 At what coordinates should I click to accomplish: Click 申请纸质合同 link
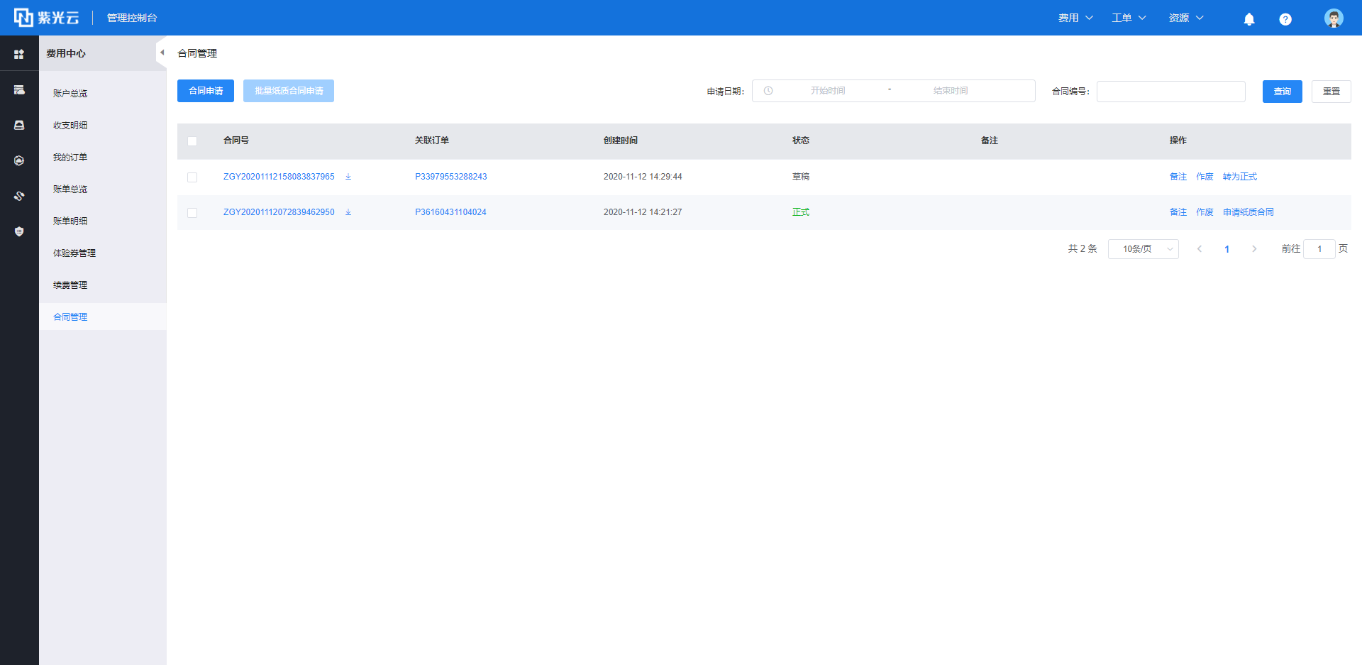pyautogui.click(x=1248, y=212)
